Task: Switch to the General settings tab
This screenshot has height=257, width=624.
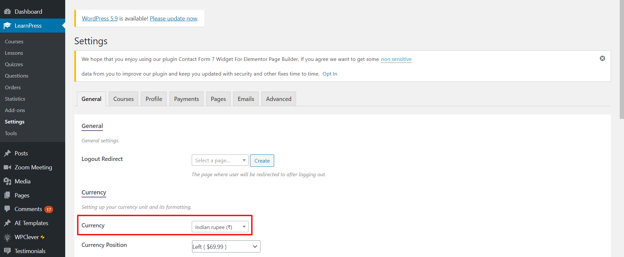Action: click(91, 99)
